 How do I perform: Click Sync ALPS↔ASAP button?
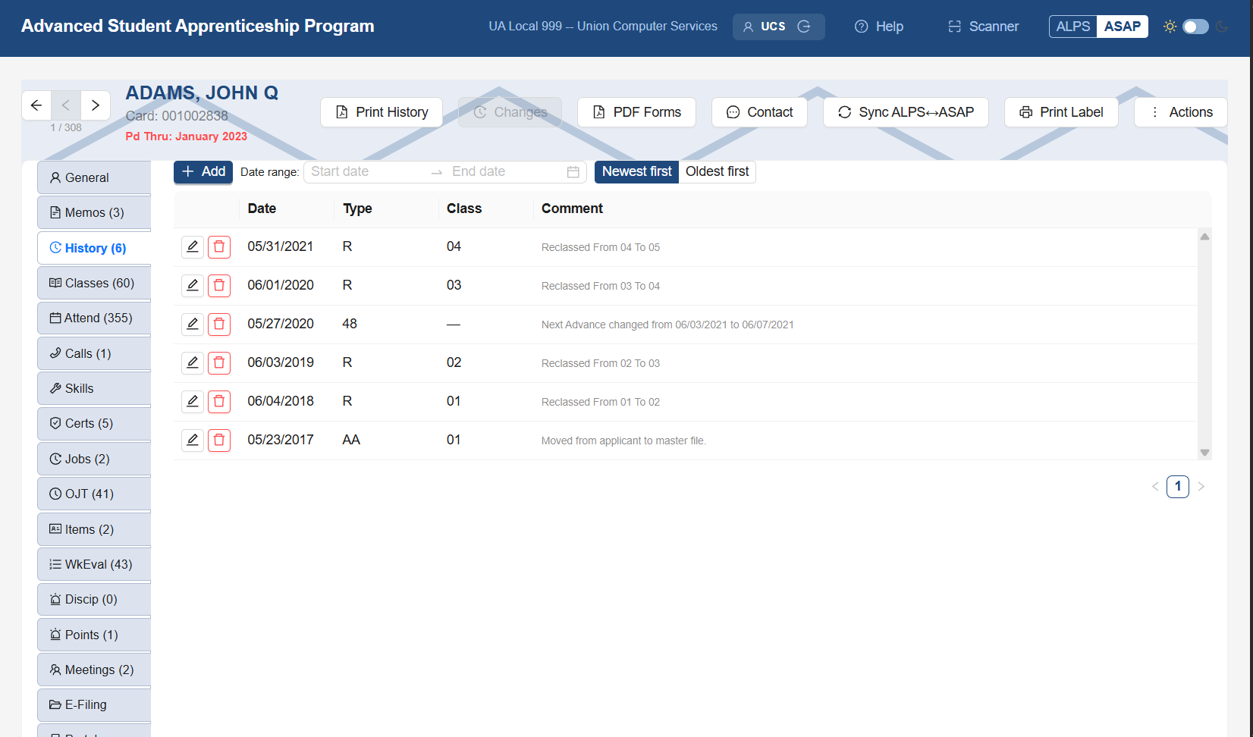pyautogui.click(x=906, y=112)
